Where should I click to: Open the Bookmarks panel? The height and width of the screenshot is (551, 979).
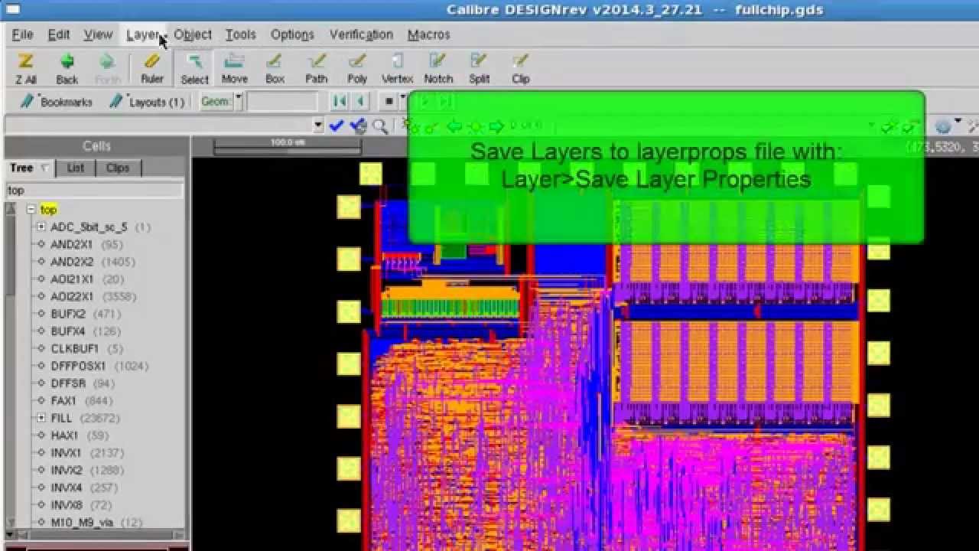pos(57,102)
